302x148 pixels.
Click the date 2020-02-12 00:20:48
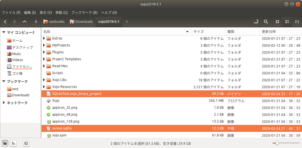[x=281, y=45]
